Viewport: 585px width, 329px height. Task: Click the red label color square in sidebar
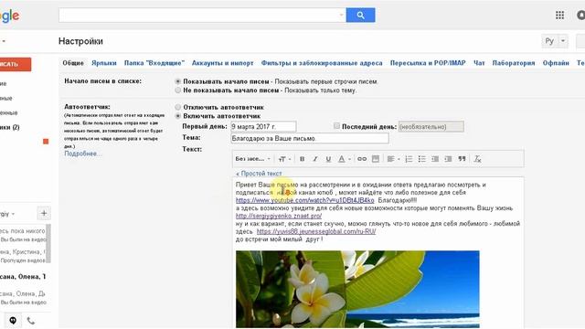[46, 142]
